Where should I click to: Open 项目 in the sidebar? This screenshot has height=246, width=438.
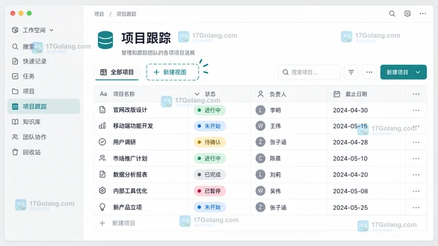(44, 91)
